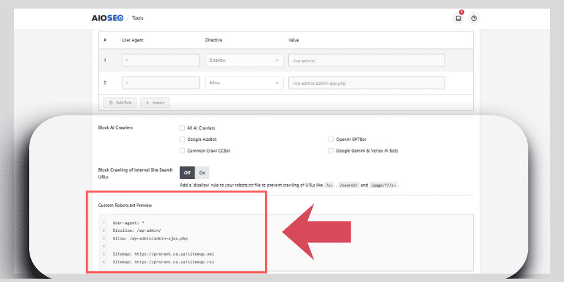The height and width of the screenshot is (282, 564).
Task: Click the User Agent field in rule 1
Action: click(x=160, y=60)
